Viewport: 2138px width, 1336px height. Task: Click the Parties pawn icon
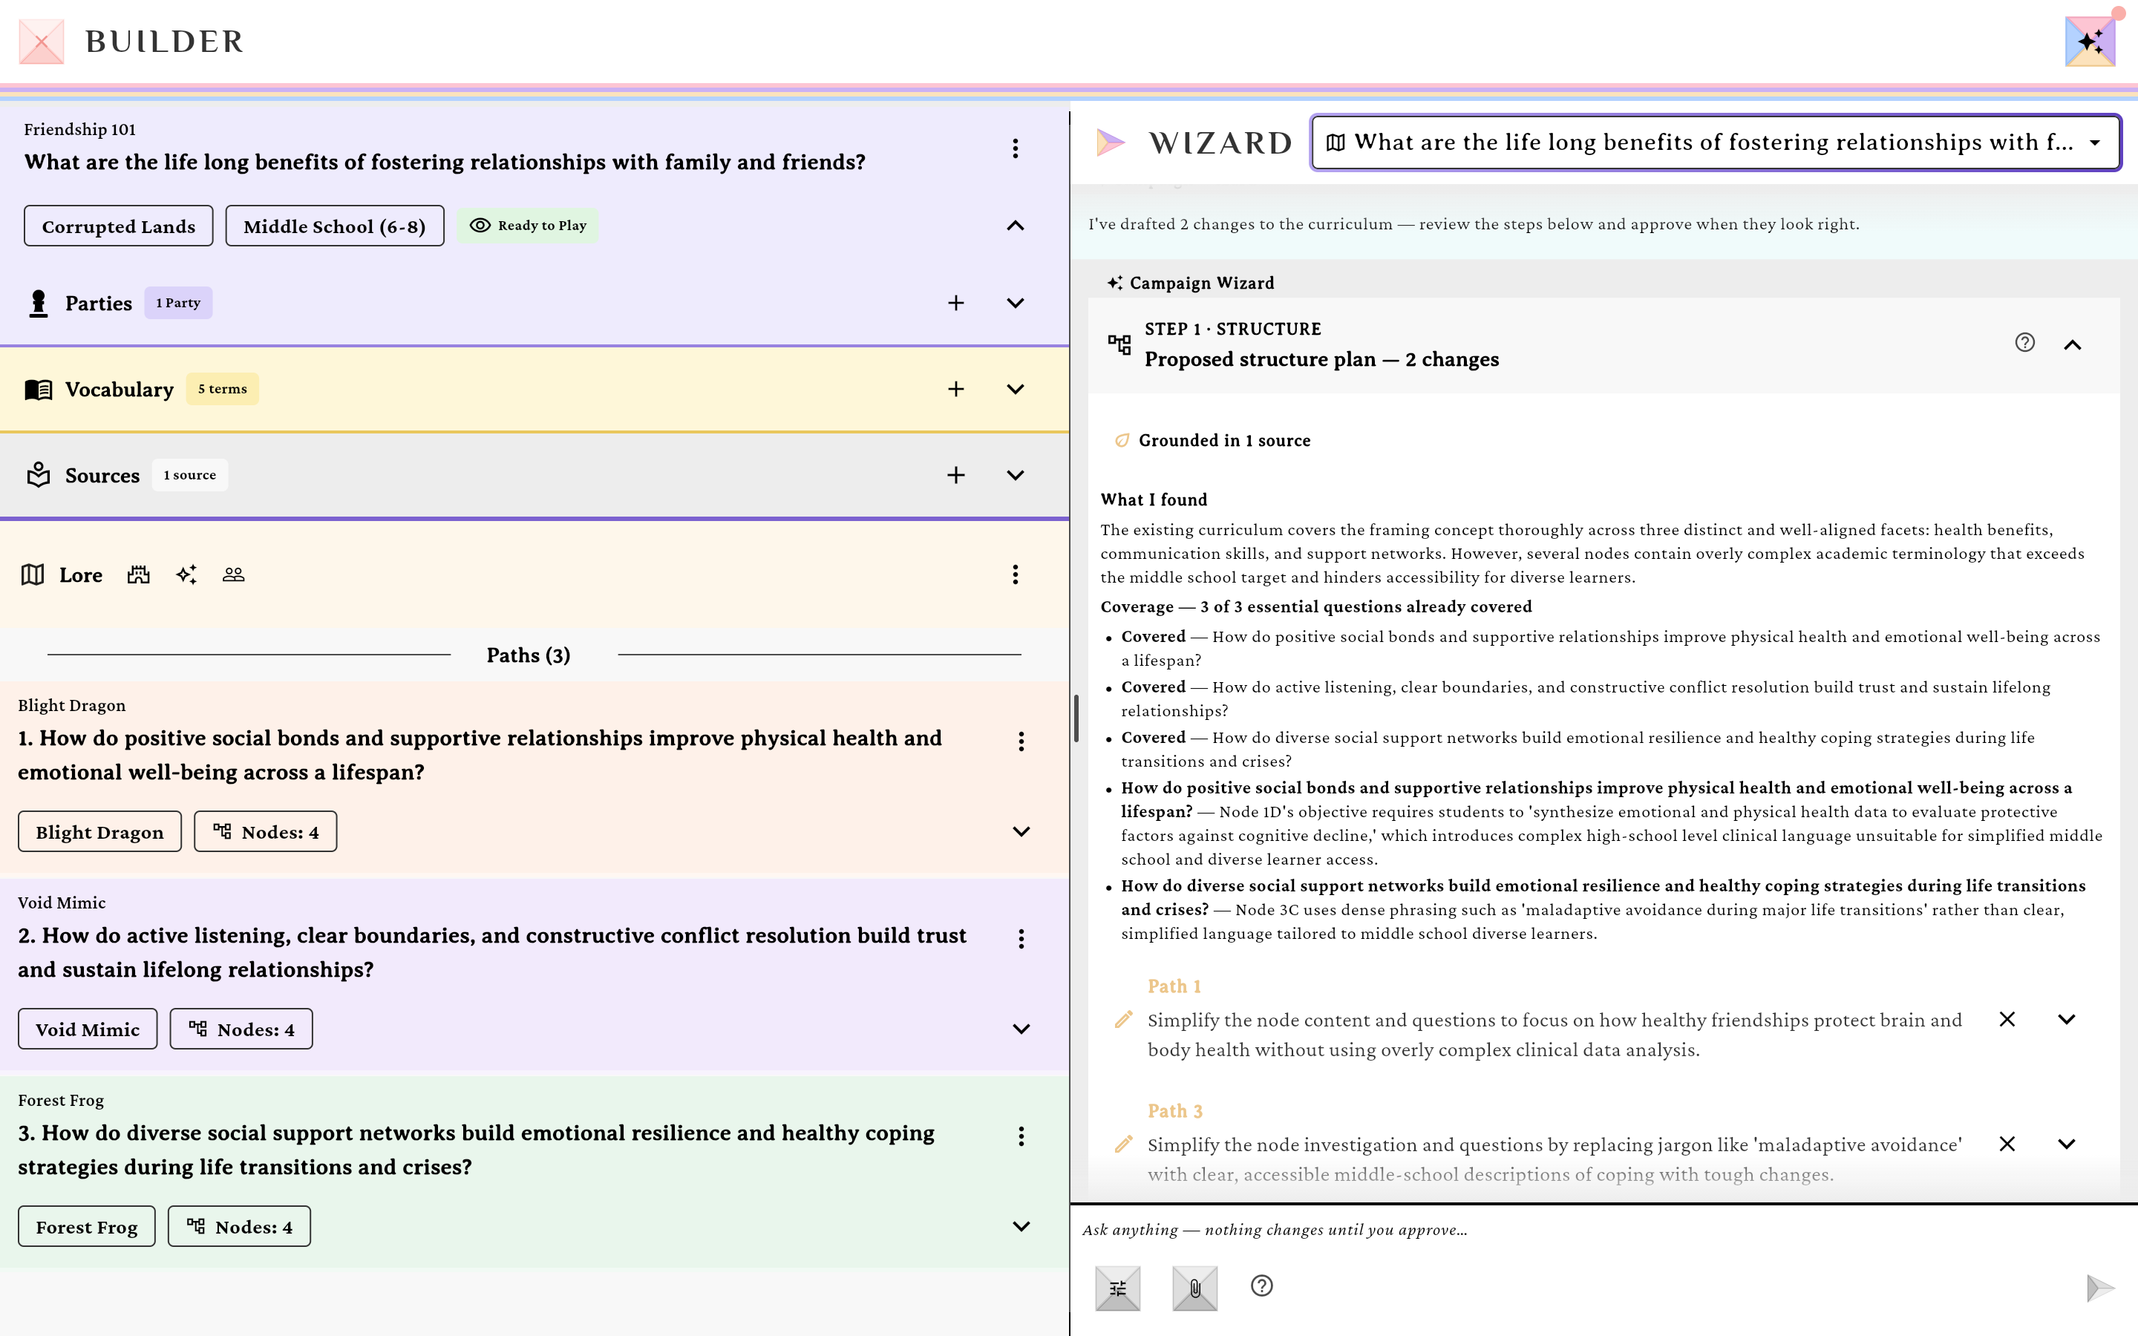tap(38, 303)
